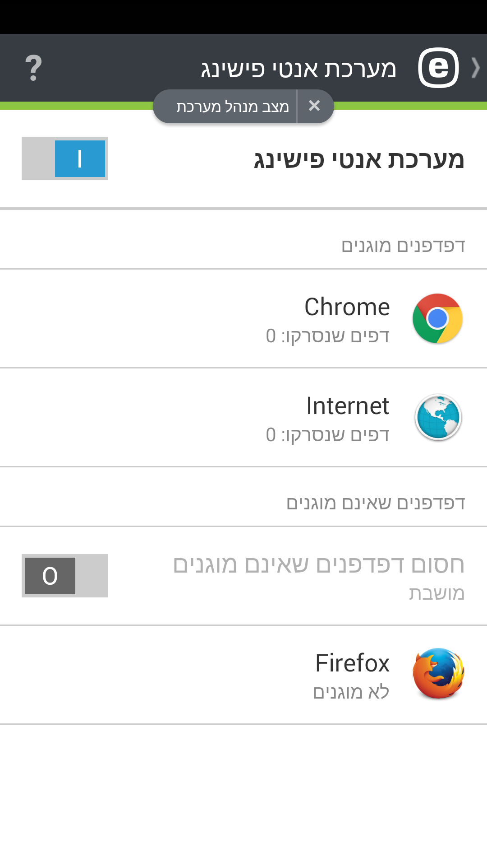
Task: Open the Chrome list entry
Action: click(x=243, y=319)
